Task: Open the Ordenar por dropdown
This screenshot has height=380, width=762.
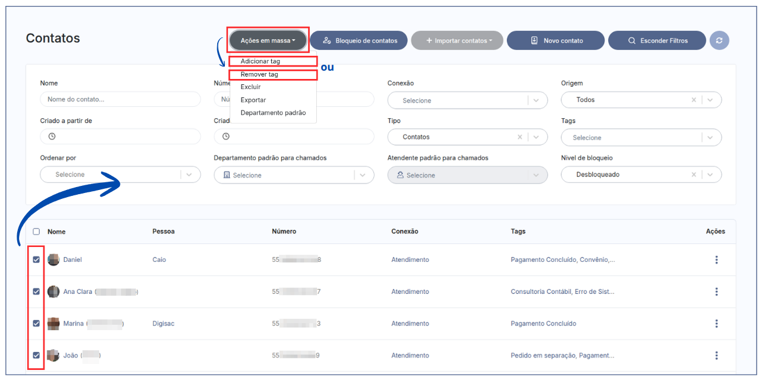Action: [189, 175]
